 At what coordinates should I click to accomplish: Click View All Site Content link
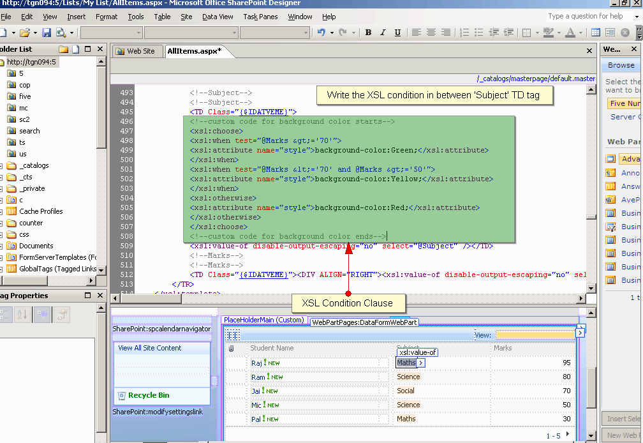coord(150,348)
